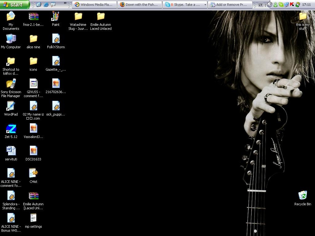Select the My Documents desktop icon

click(x=11, y=21)
